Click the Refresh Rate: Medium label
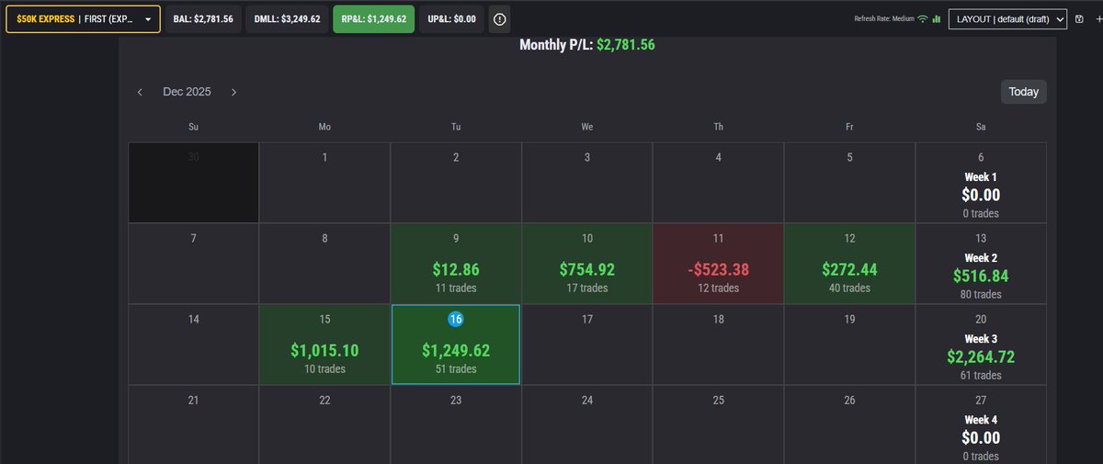The height and width of the screenshot is (464, 1103). [x=884, y=18]
